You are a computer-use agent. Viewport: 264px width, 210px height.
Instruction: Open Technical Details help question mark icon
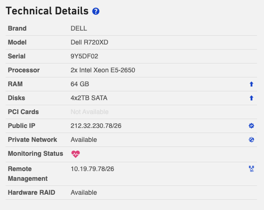click(x=95, y=11)
